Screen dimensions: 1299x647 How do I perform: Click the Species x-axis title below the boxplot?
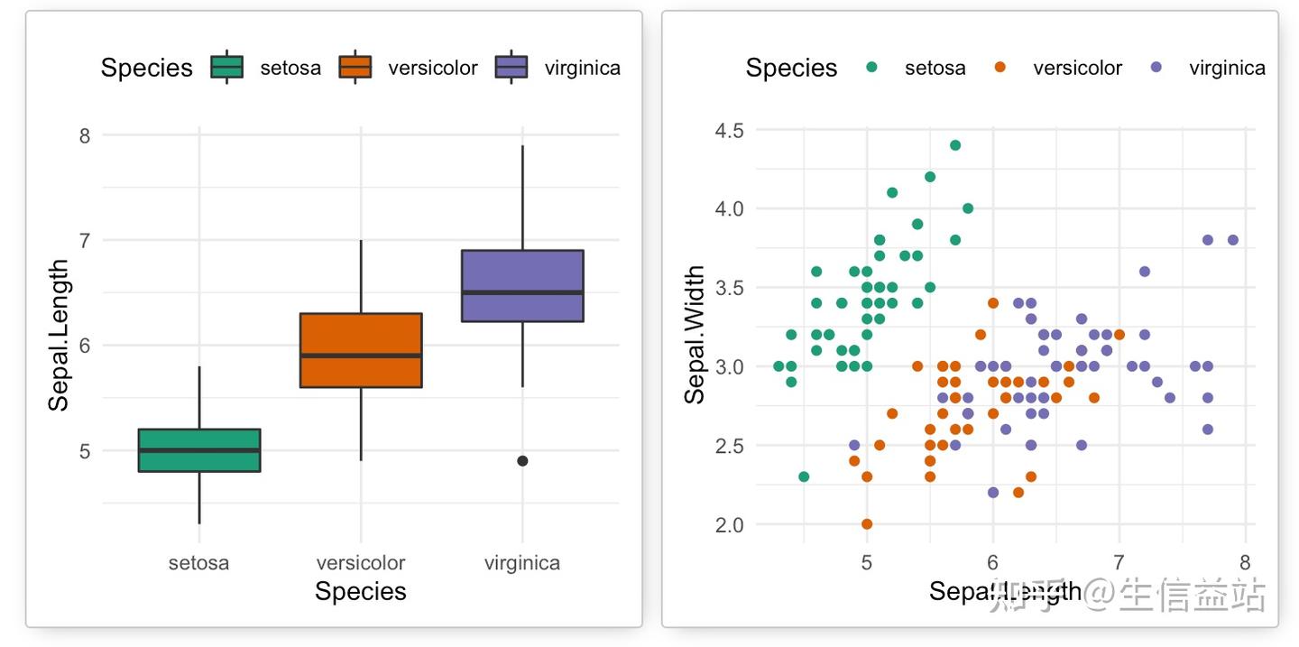[361, 591]
